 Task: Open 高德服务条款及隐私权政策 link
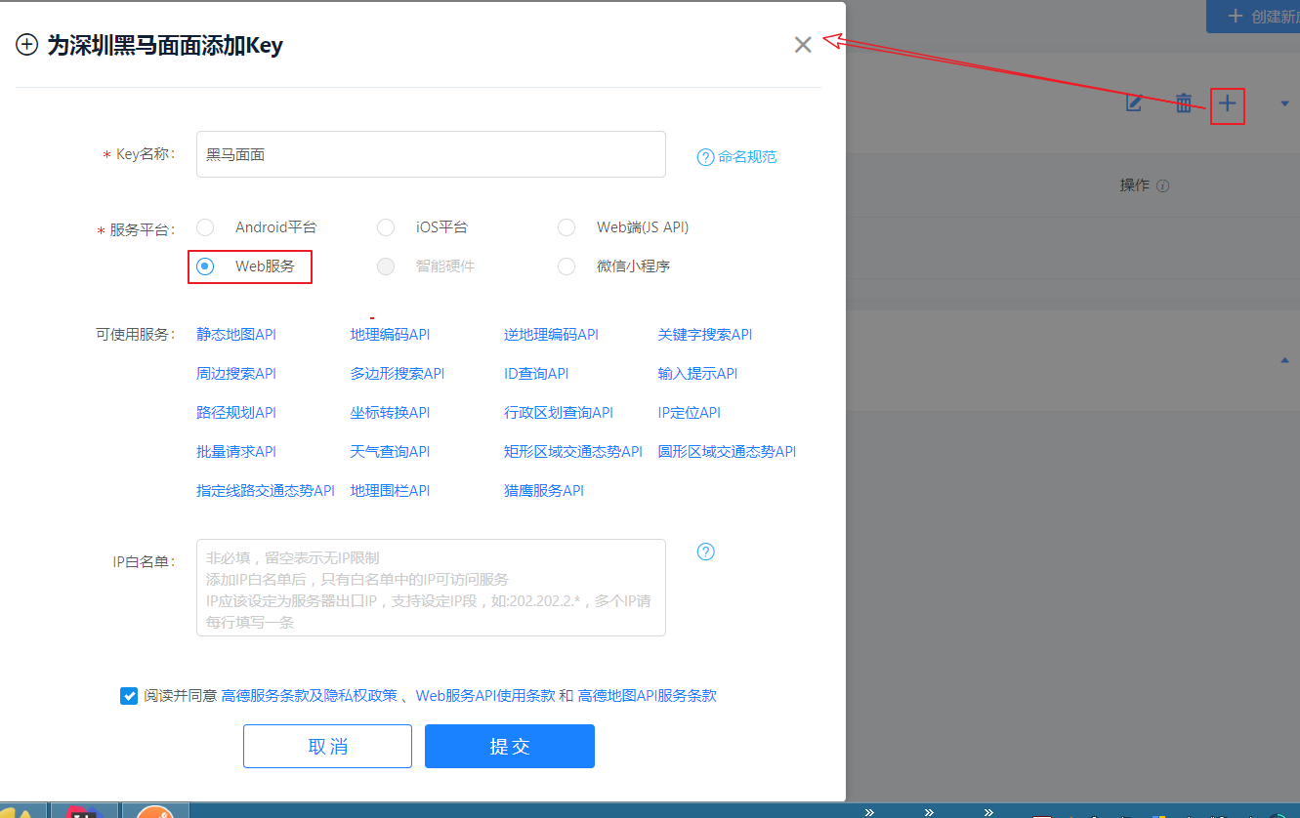[310, 696]
